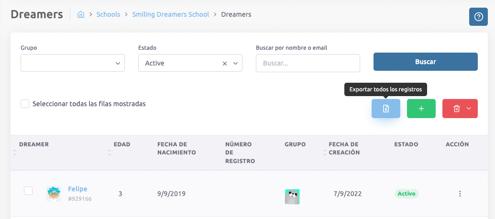Open Felipe's three-dot action menu

[460, 194]
